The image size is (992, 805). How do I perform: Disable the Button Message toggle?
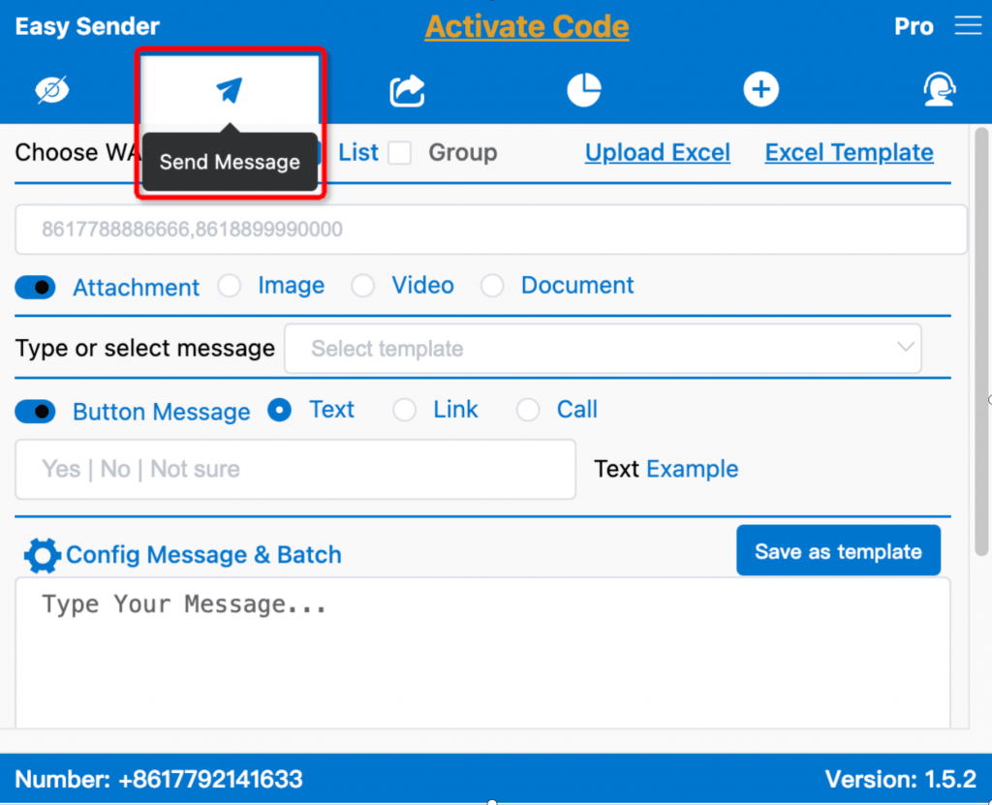tap(35, 411)
